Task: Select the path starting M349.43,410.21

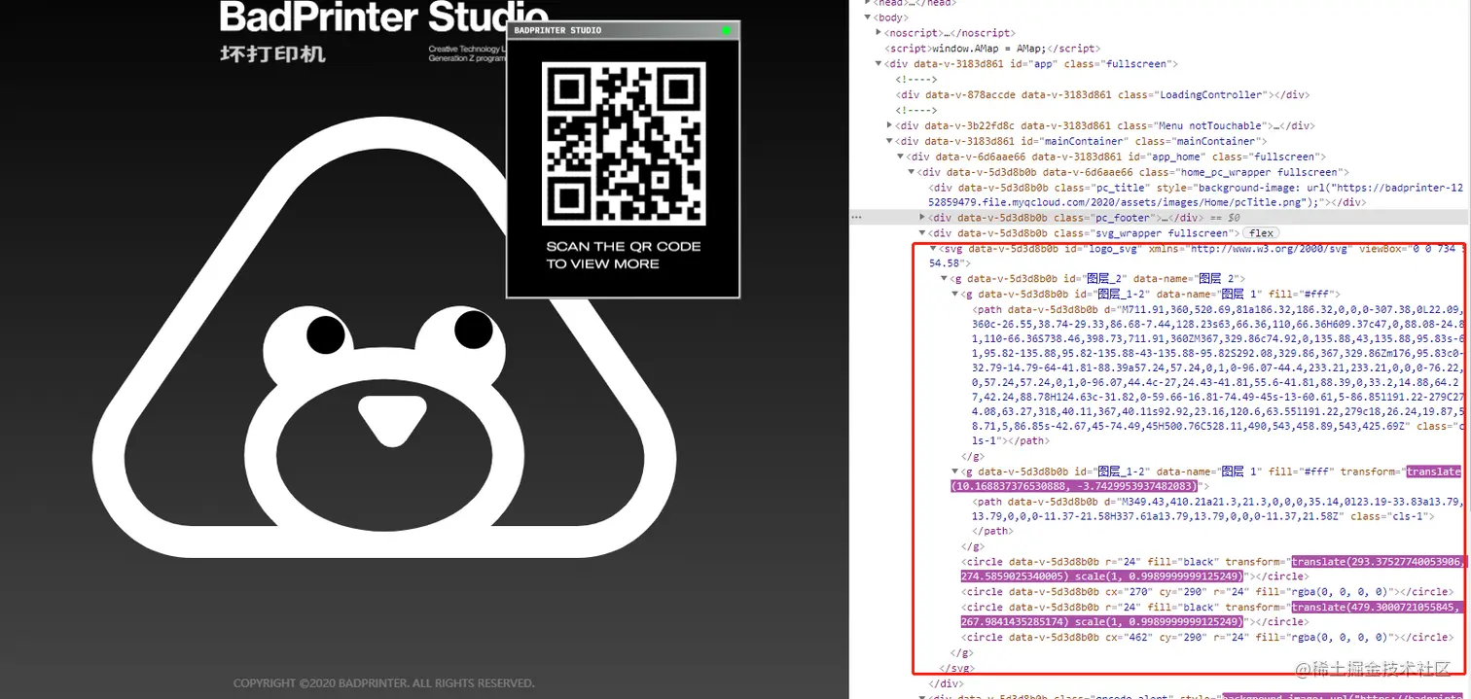Action: pos(1216,516)
